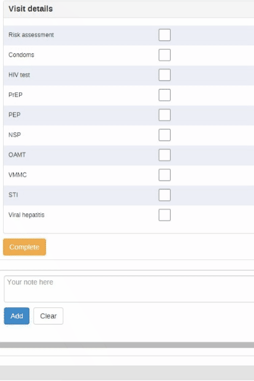
Task: Click the OAMT row label
Action: 17,155
